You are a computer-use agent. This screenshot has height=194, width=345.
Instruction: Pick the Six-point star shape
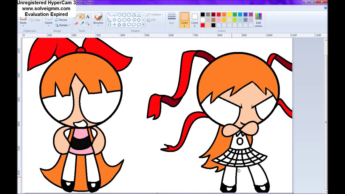tap(124, 25)
